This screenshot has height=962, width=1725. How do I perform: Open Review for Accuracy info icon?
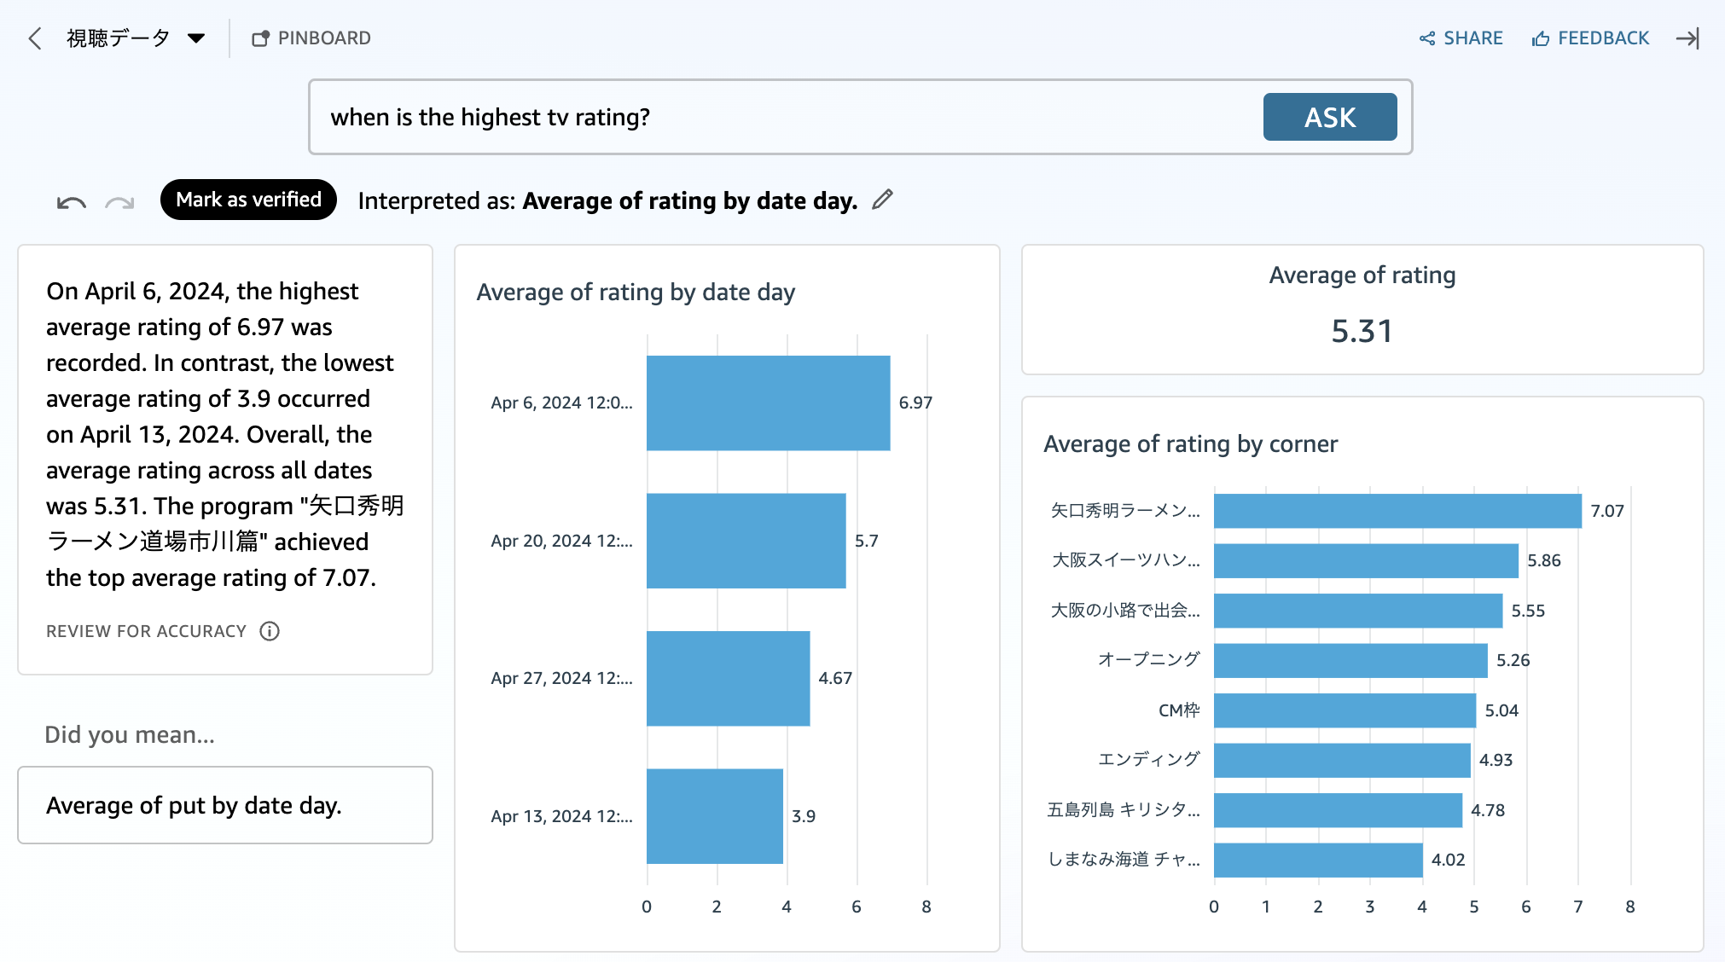pos(270,631)
